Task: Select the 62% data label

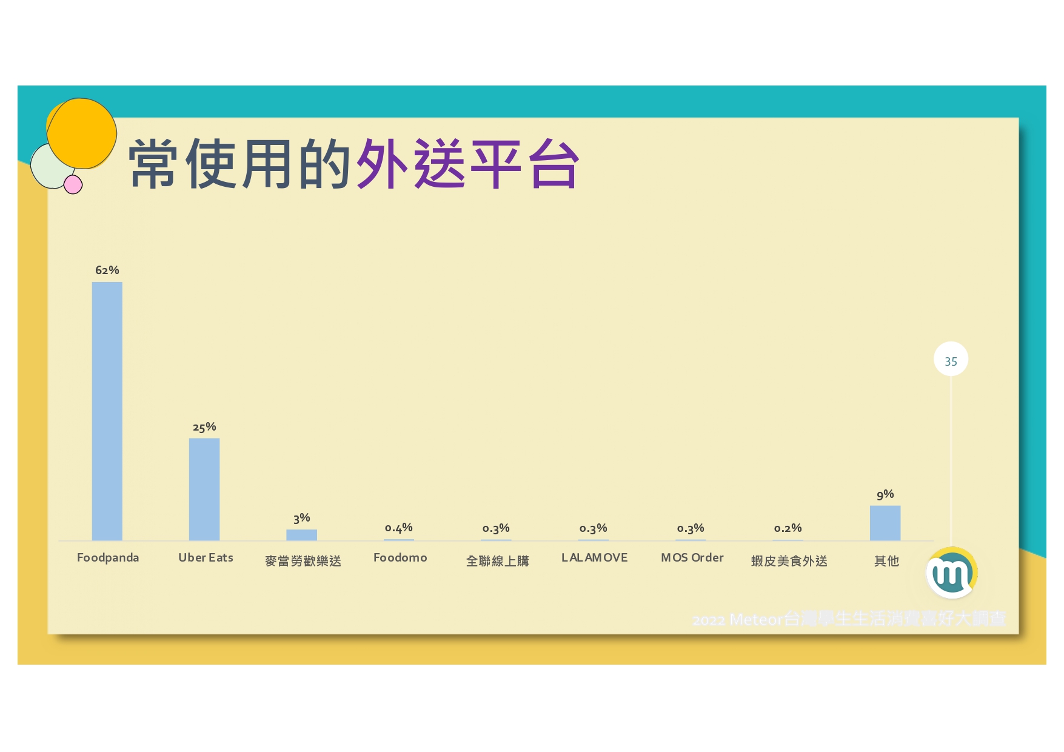Action: click(107, 270)
